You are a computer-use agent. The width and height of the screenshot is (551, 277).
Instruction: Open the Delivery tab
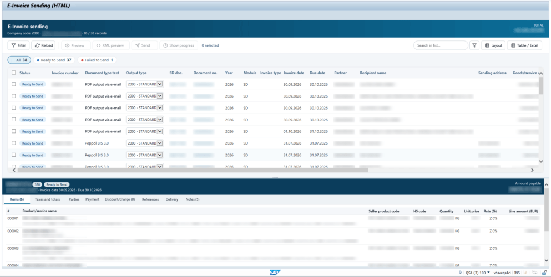coord(172,199)
